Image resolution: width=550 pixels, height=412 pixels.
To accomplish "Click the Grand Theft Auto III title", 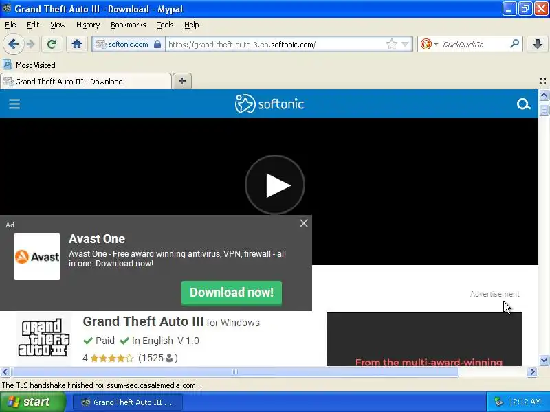I will [x=143, y=321].
